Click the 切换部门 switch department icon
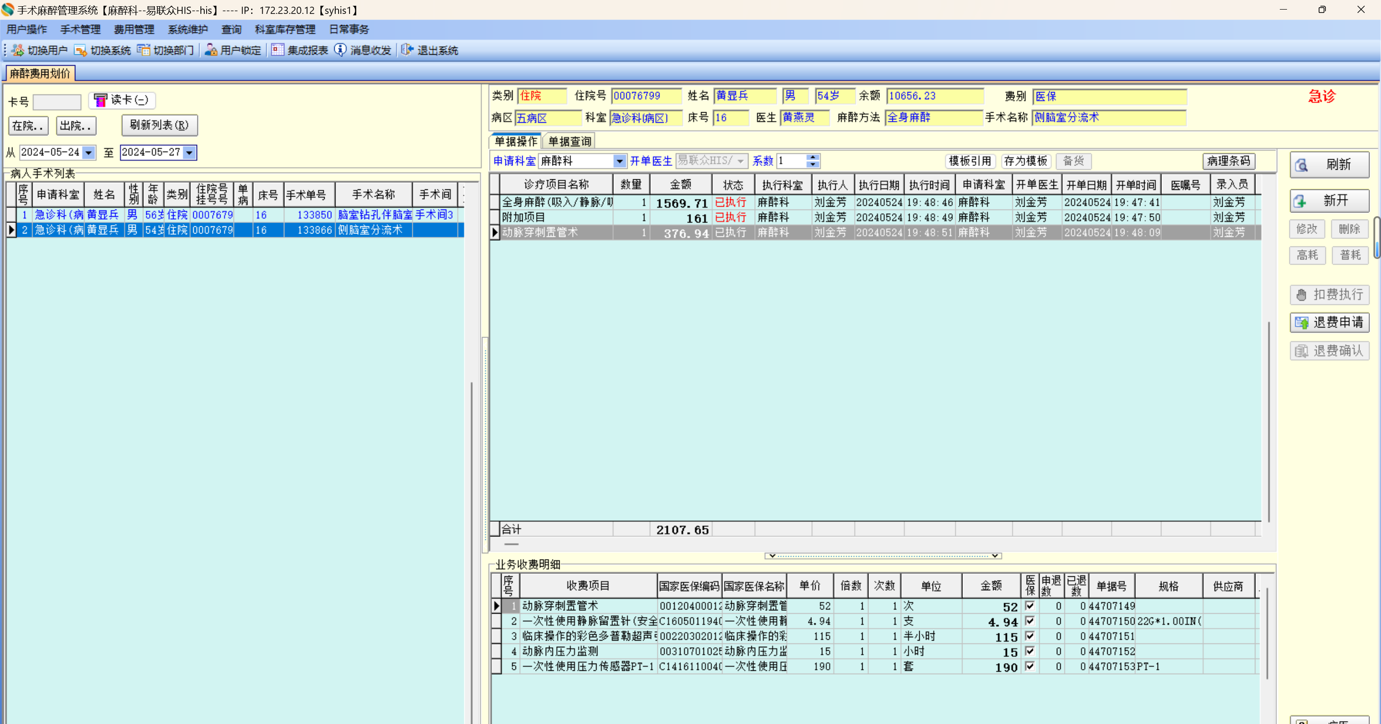 (x=143, y=50)
